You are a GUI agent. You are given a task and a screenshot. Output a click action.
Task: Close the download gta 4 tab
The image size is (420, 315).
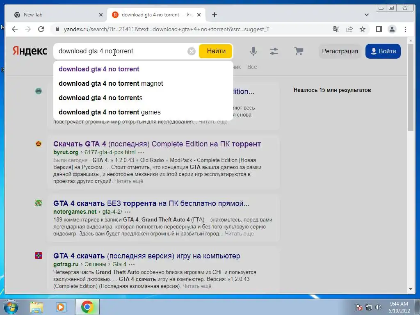199,15
